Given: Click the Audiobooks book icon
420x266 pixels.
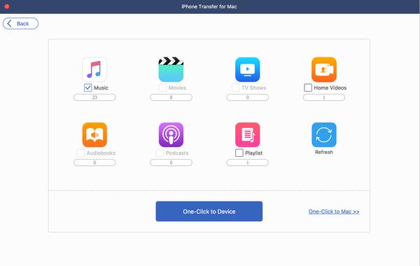Looking at the screenshot, I should [94, 134].
